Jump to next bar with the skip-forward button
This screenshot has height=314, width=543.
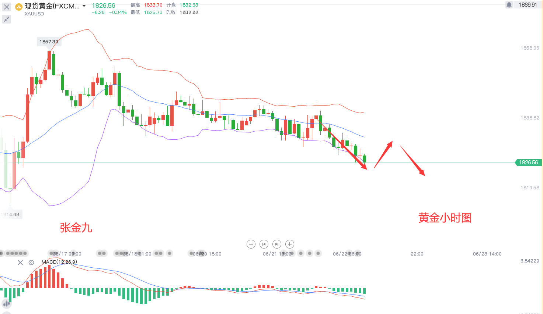[277, 244]
